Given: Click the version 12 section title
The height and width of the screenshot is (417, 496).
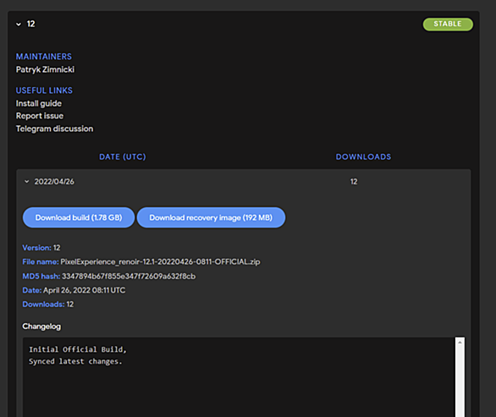Looking at the screenshot, I should click(30, 24).
